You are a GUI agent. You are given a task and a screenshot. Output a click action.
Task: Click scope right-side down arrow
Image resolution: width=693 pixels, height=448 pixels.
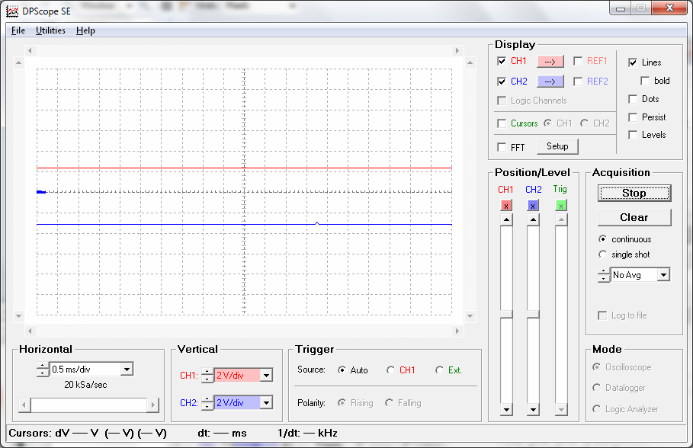pyautogui.click(x=470, y=316)
